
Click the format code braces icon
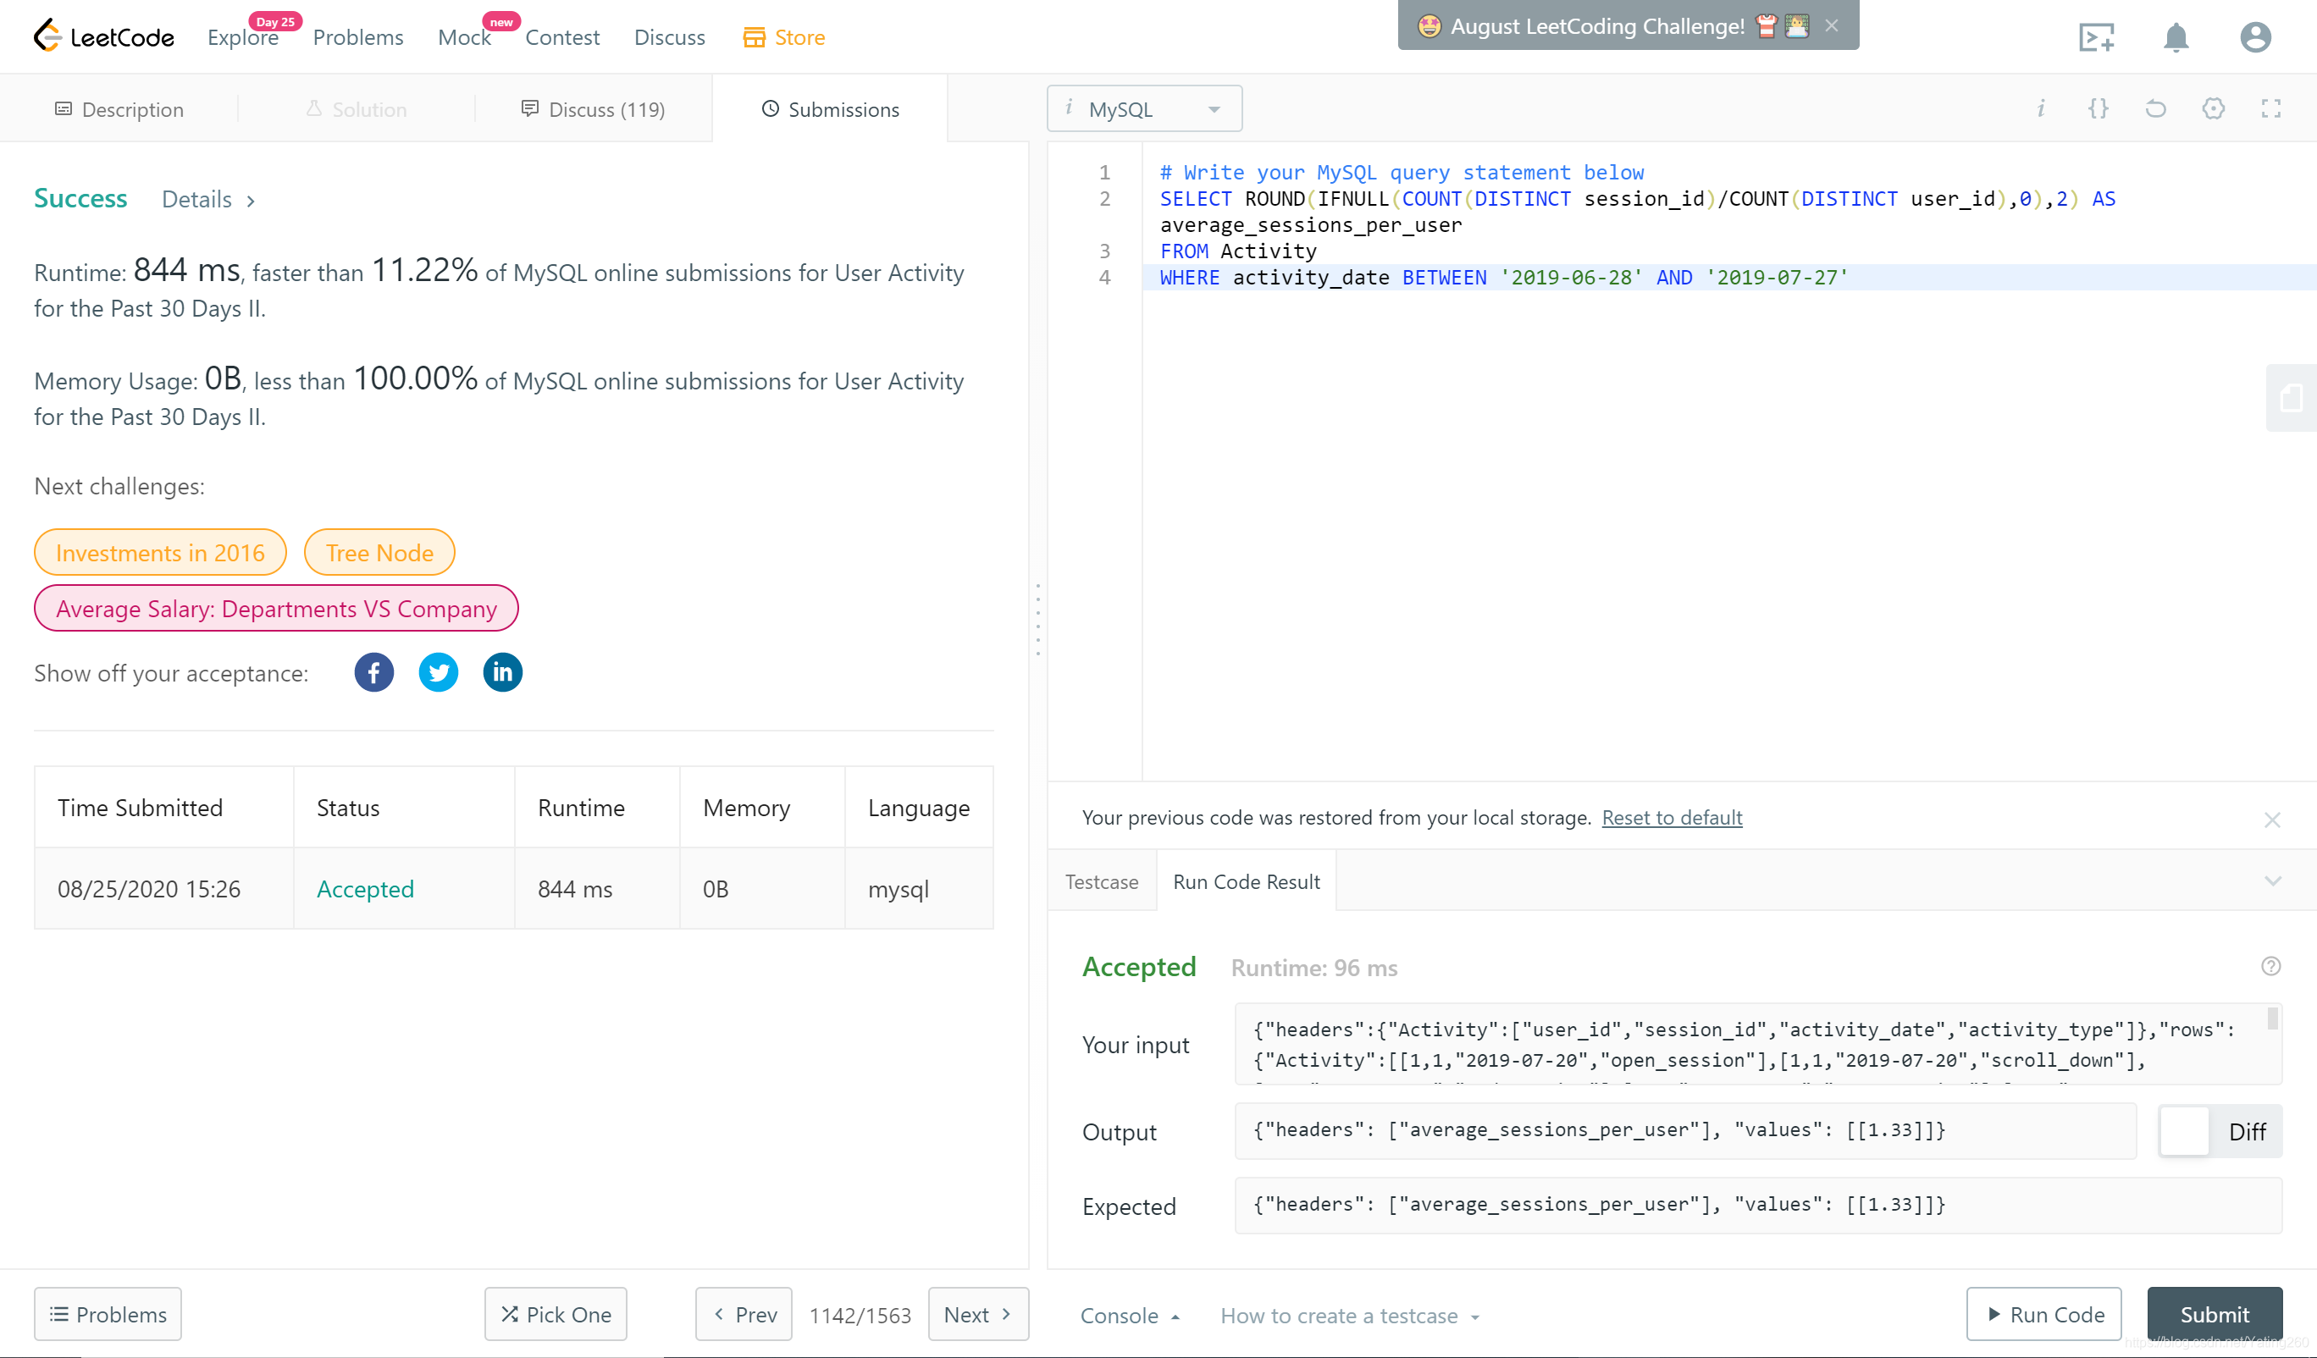coord(2098,109)
